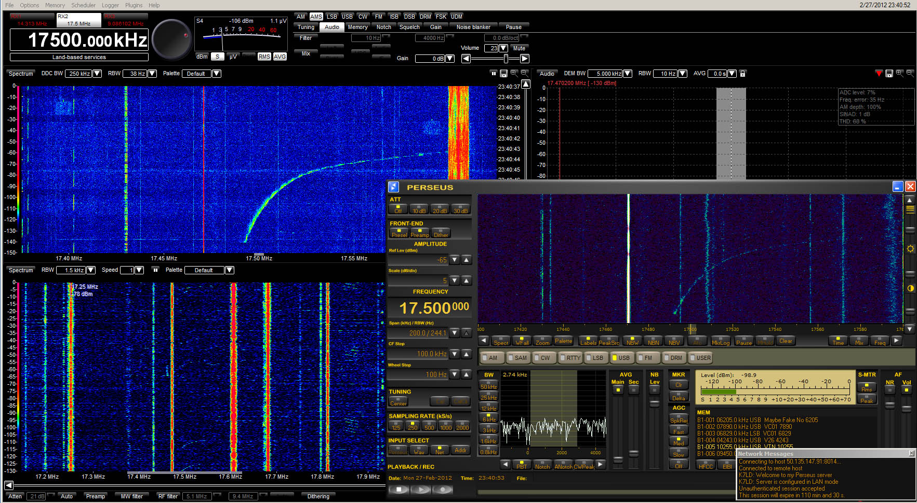The width and height of the screenshot is (917, 503).
Task: Pause the lower spectrum waterfall
Action: click(x=155, y=270)
